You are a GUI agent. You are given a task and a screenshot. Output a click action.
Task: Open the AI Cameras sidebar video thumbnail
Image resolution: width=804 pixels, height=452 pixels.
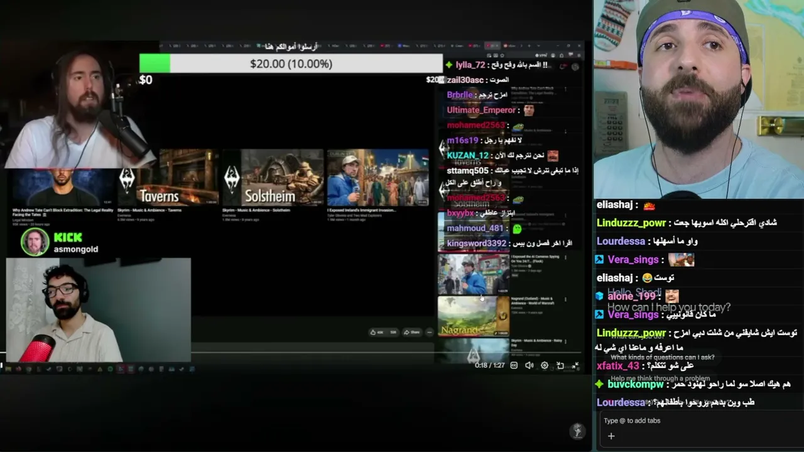click(x=474, y=274)
